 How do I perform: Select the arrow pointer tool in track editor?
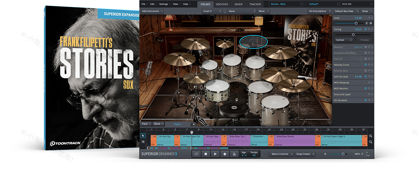143,136
